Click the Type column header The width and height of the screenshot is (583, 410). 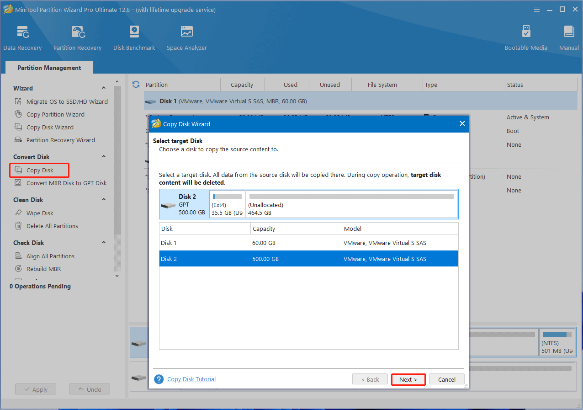click(x=464, y=85)
